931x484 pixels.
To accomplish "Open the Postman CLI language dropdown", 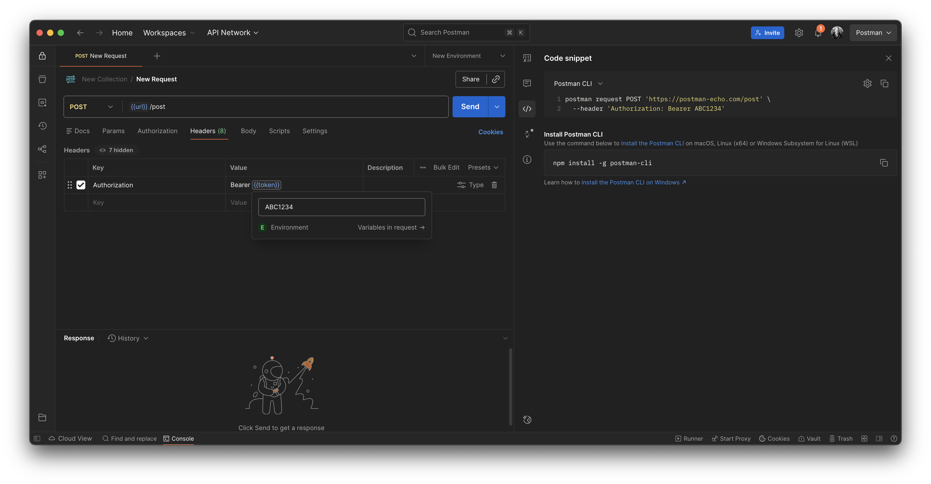I will [x=578, y=83].
